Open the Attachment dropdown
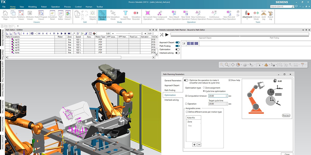This screenshot has height=155, width=311. point(247,19)
